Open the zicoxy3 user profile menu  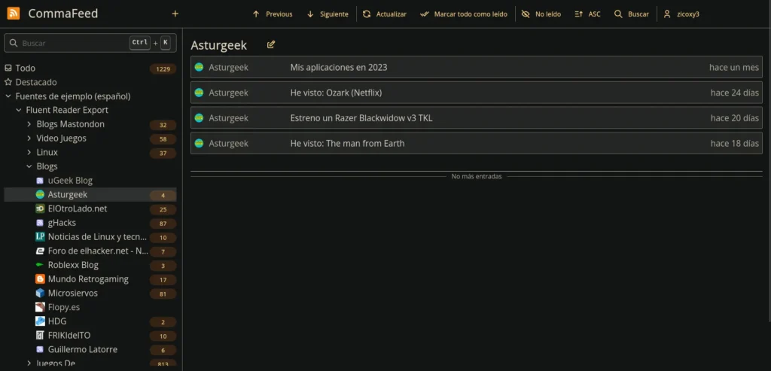(x=681, y=14)
